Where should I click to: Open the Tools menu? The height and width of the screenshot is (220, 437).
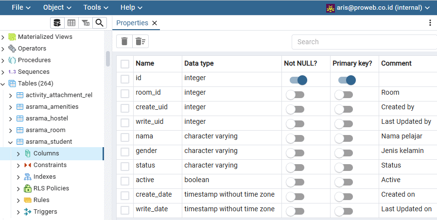[96, 7]
